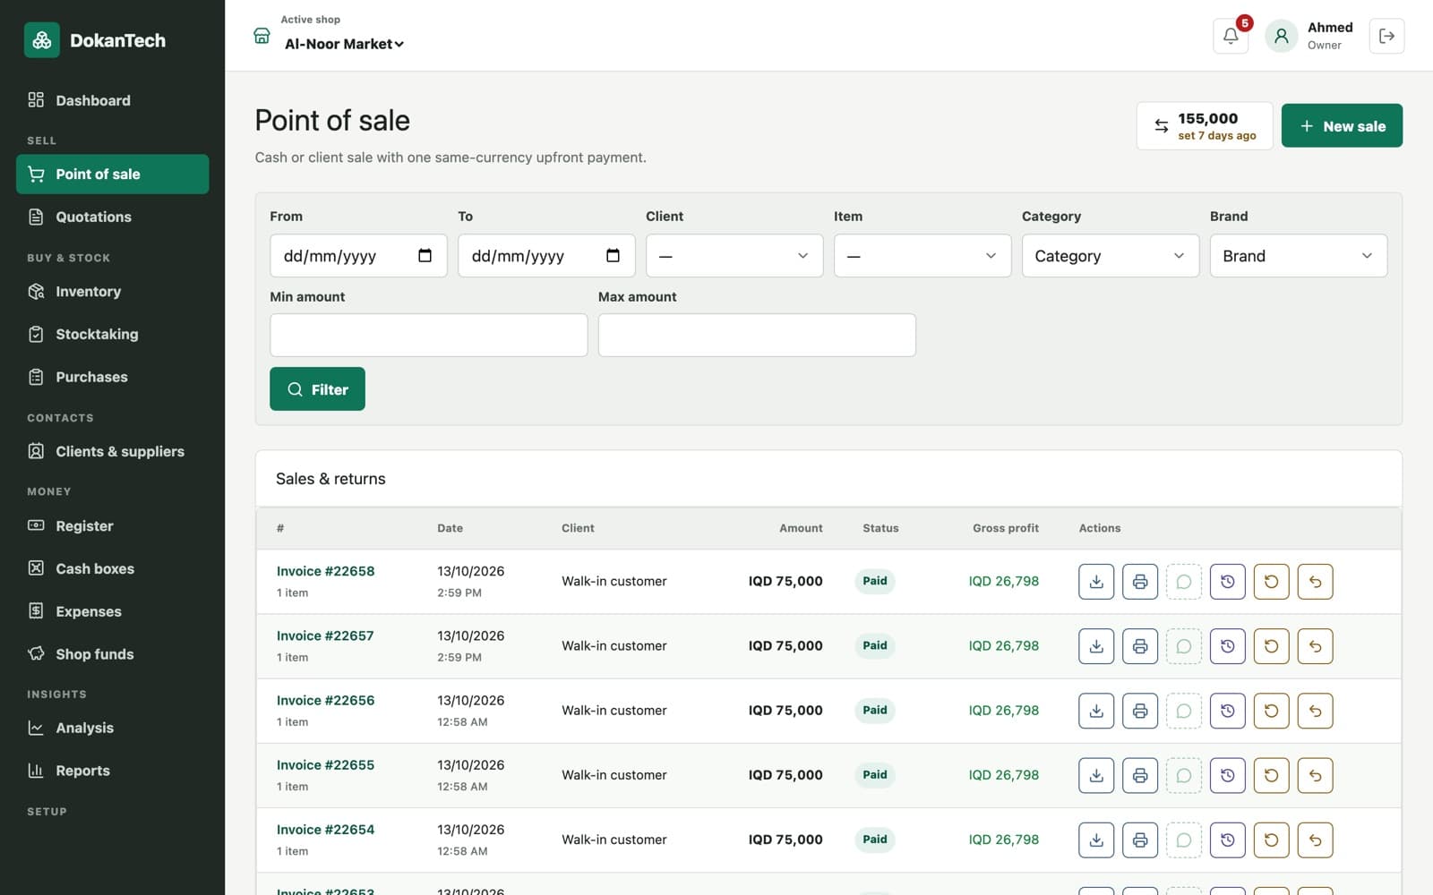
Task: Open Quotations in sidebar
Action: (x=113, y=217)
